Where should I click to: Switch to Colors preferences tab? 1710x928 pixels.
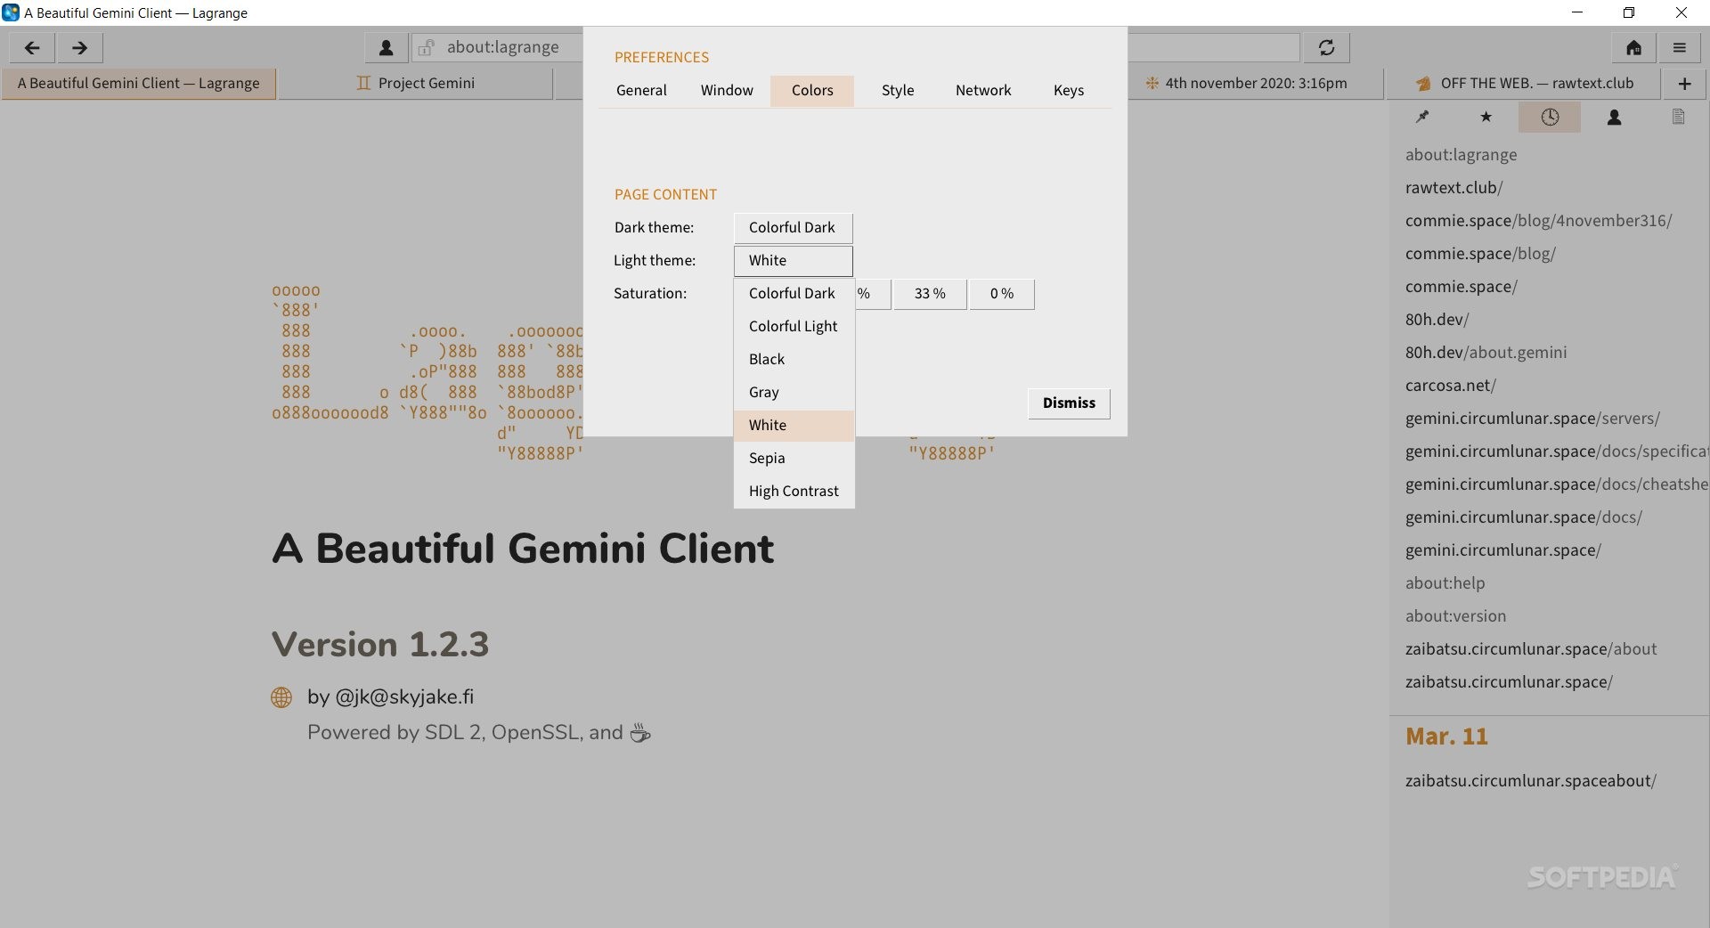pos(812,91)
